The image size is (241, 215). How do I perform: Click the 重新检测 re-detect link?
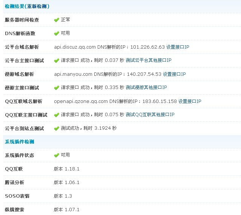pyautogui.click(x=37, y=6)
